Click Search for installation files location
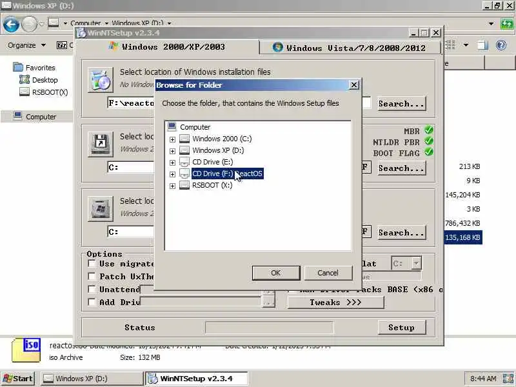This screenshot has width=516, height=387. click(401, 104)
